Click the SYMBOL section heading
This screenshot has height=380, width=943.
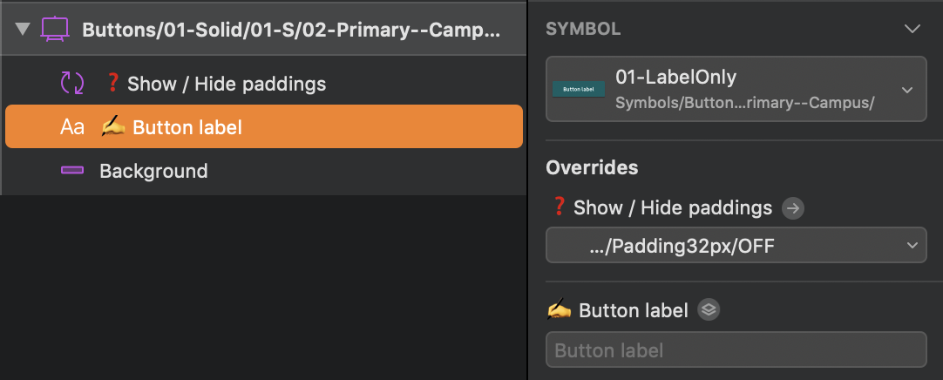[583, 29]
